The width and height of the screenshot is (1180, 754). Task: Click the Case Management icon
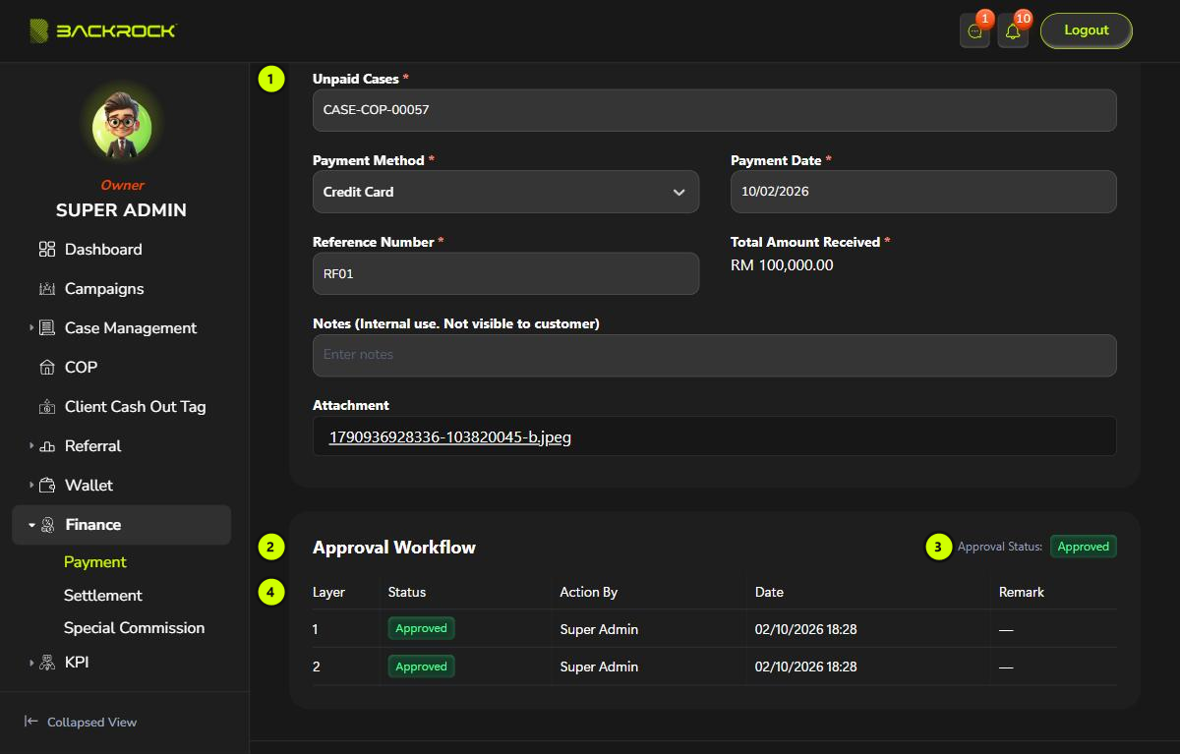click(x=47, y=328)
